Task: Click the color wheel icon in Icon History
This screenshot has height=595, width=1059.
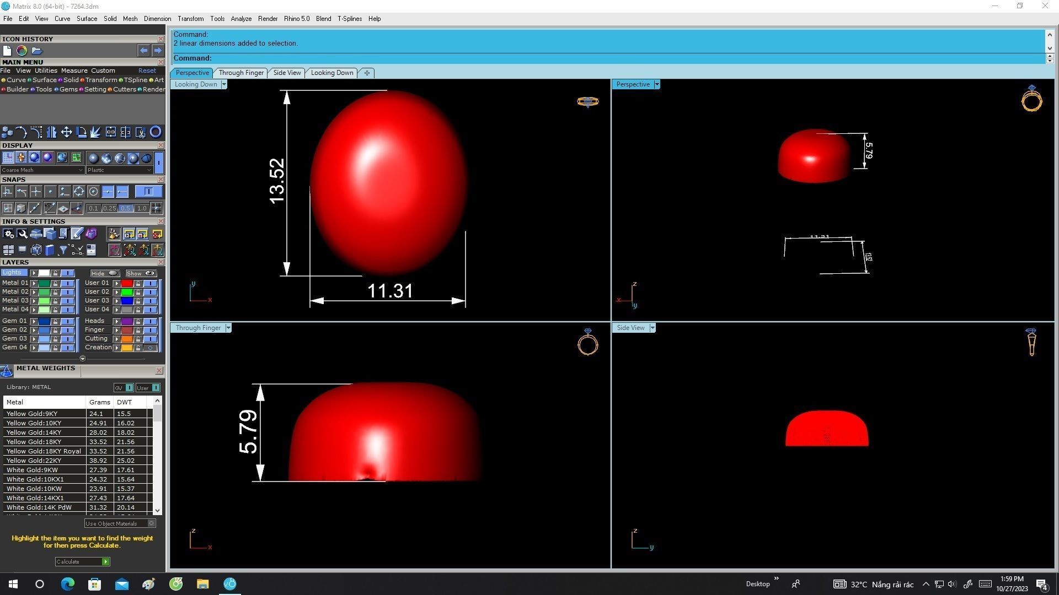Action: (22, 51)
